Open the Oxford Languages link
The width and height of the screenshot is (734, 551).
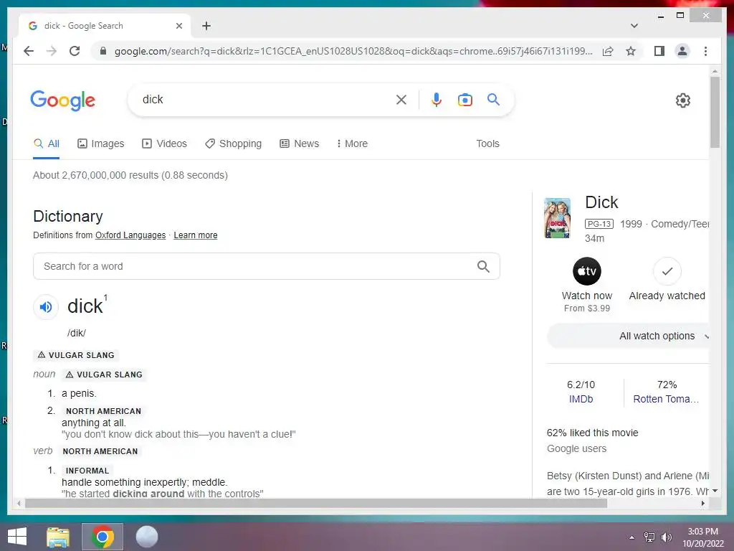point(130,235)
